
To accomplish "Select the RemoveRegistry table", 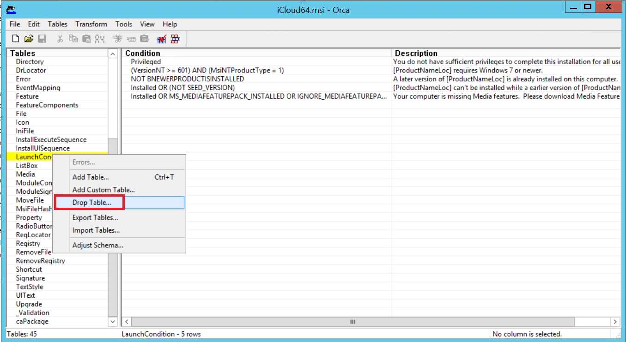I will (40, 261).
